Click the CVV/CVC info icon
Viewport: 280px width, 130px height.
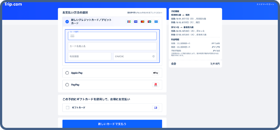click(x=153, y=56)
